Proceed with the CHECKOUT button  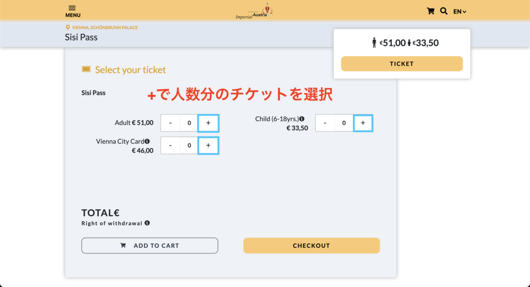pyautogui.click(x=311, y=246)
